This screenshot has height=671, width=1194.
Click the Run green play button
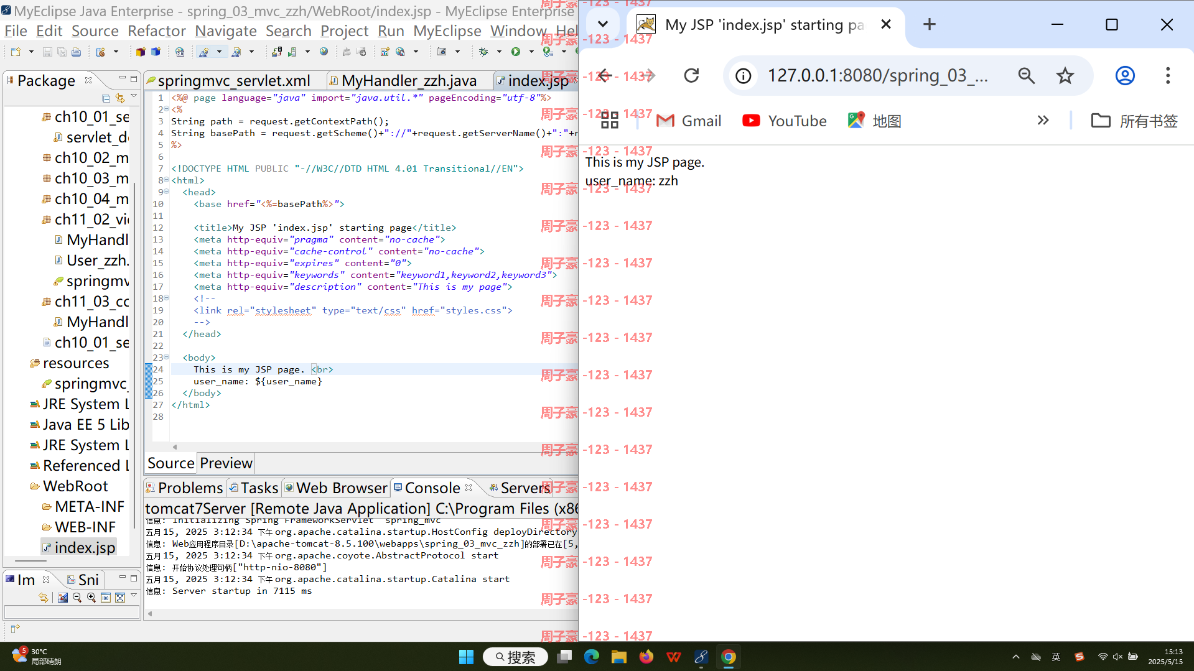point(516,52)
